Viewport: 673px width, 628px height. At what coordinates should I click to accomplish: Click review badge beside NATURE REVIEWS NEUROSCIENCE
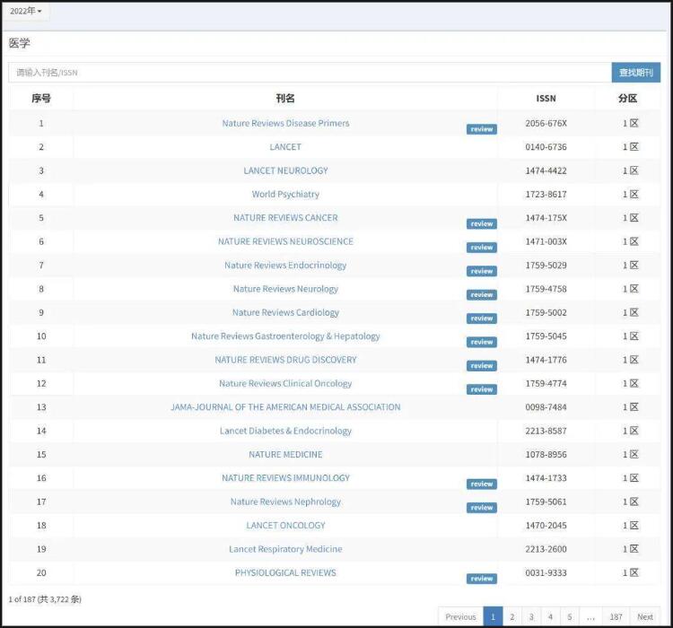point(481,248)
